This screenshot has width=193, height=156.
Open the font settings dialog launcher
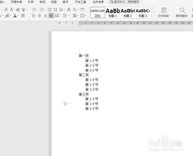(x=28, y=20)
